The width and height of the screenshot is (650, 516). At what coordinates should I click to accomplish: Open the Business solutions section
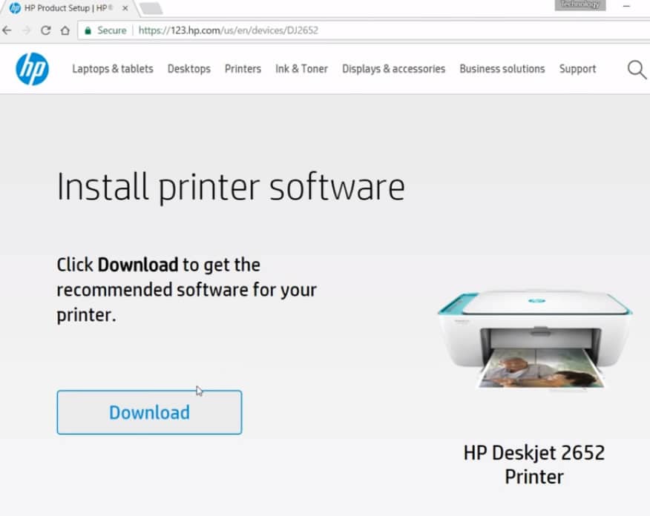point(502,69)
